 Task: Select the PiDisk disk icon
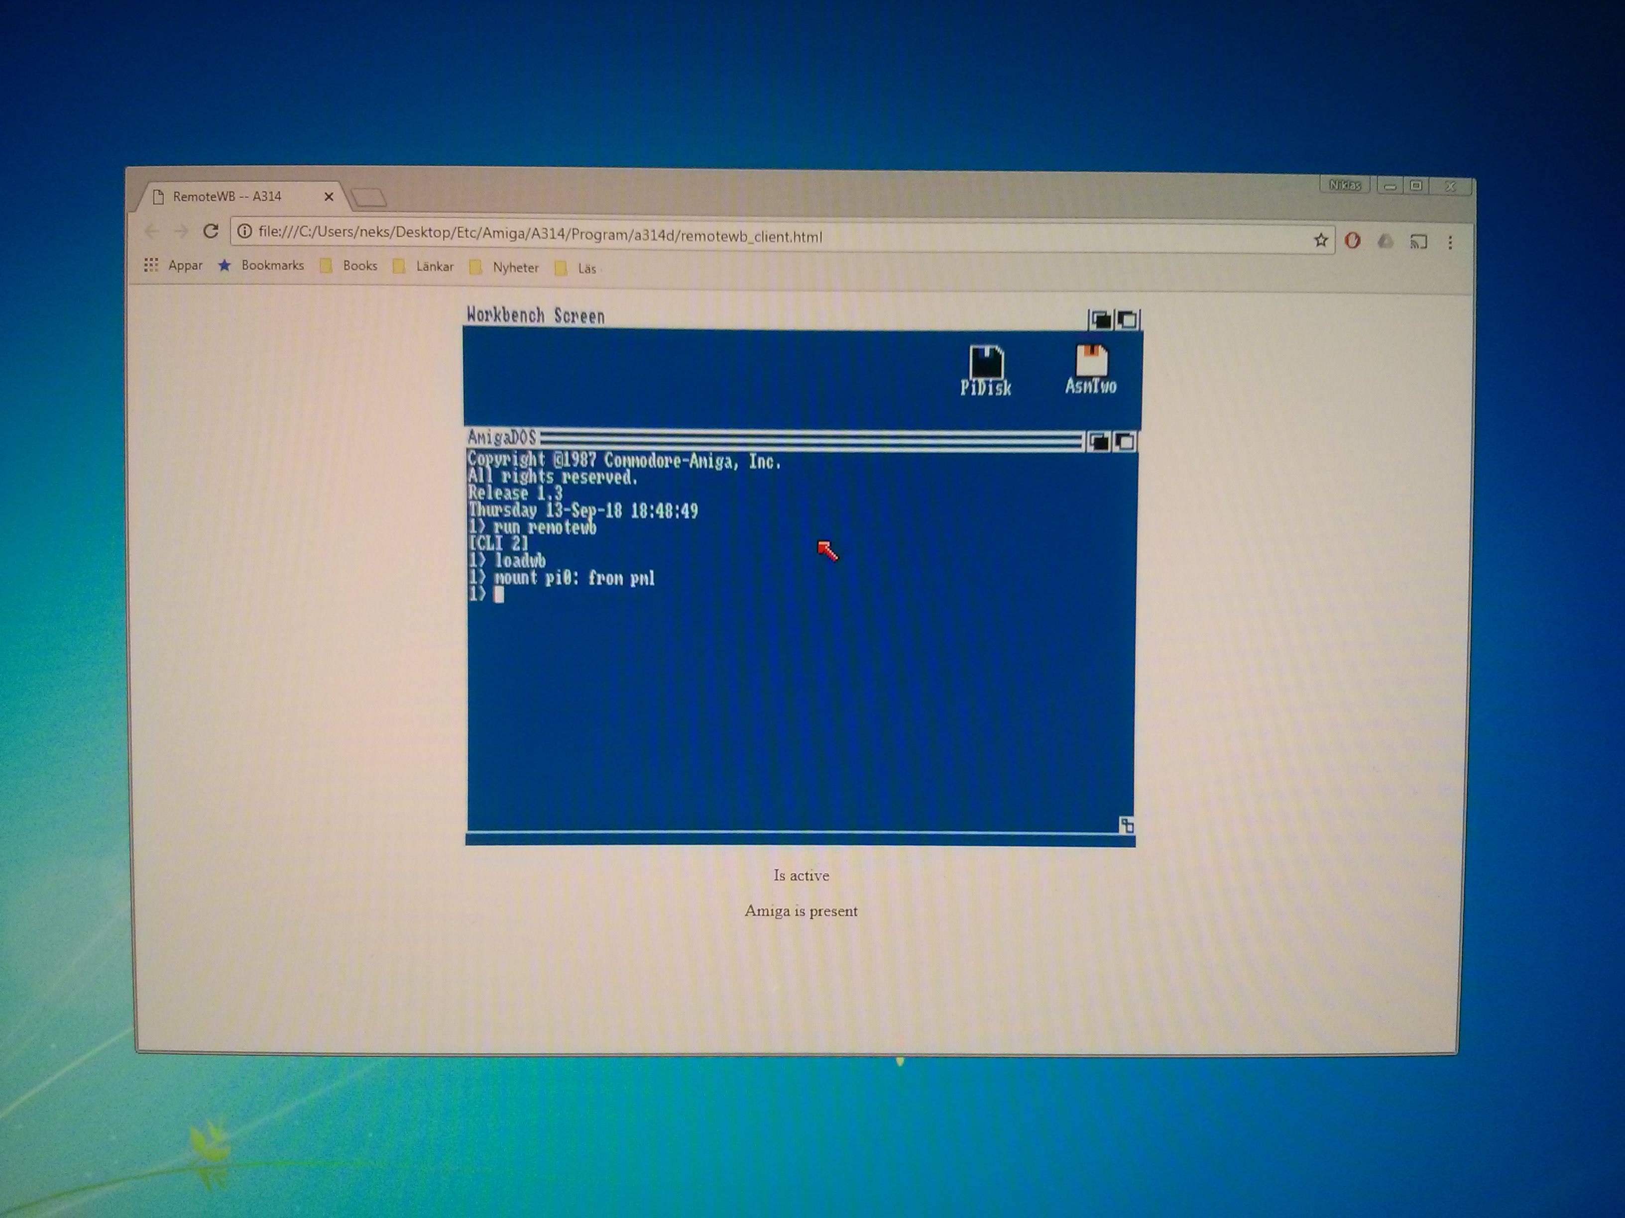point(986,371)
